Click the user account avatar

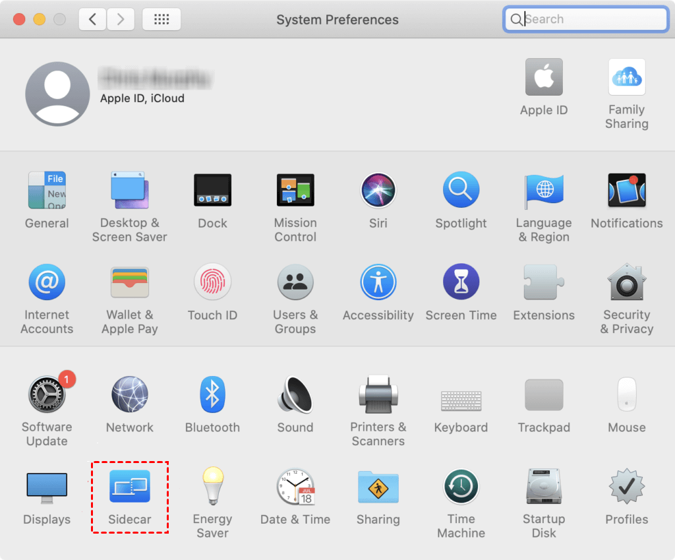pos(57,94)
